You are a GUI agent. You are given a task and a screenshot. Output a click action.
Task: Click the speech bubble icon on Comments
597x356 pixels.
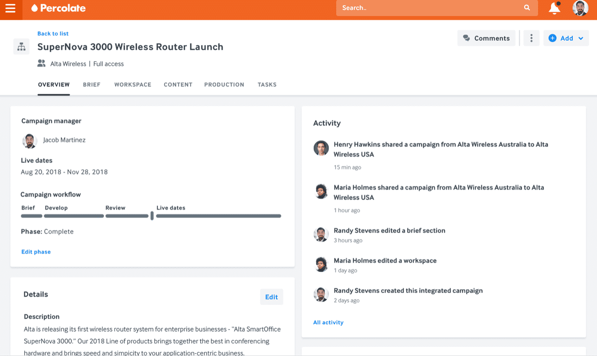point(467,38)
